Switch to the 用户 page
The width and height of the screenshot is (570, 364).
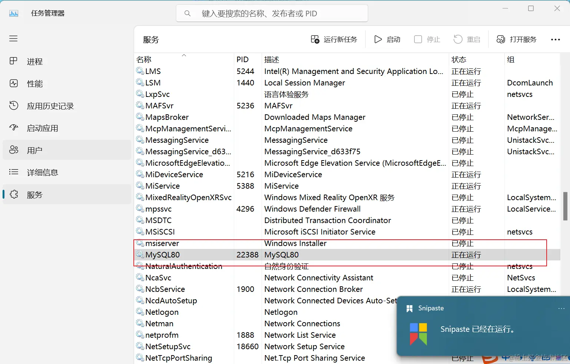click(67, 150)
